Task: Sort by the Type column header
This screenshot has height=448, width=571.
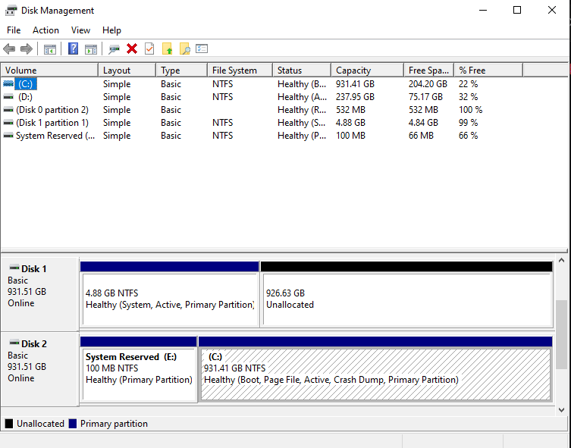Action: 182,70
